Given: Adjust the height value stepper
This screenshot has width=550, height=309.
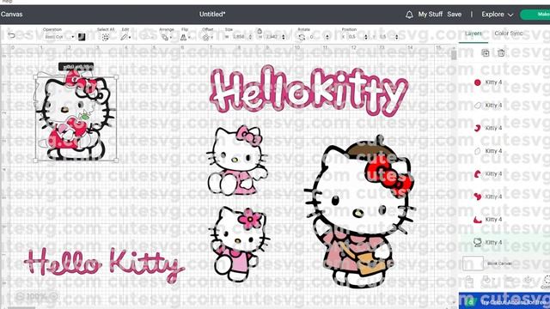Looking at the screenshot, I should [284, 37].
